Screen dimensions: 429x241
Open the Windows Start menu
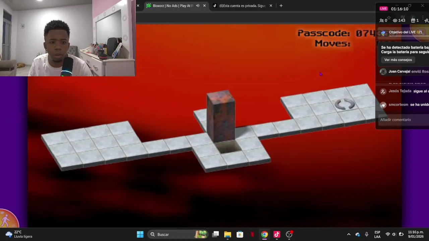140,234
